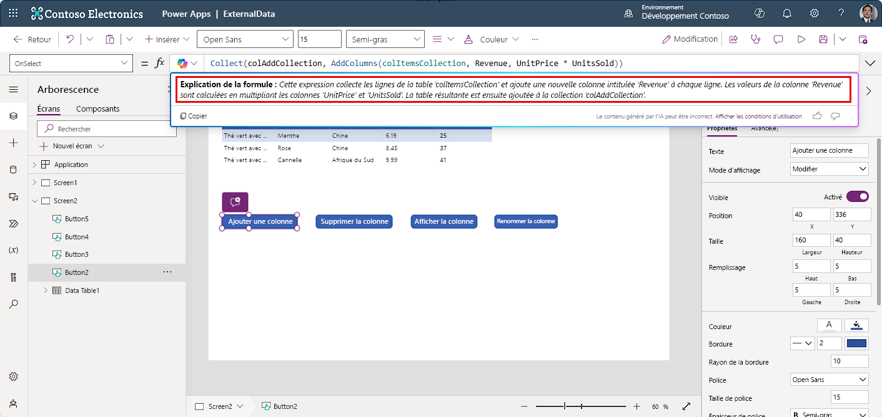Click the Modification button
Viewport: 882px width, 417px height.
coord(690,39)
